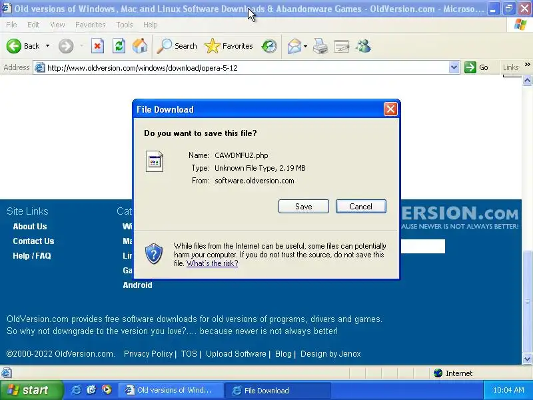Click the Edit page toolbar icon
Viewport: 533px width, 400px height.
(342, 46)
